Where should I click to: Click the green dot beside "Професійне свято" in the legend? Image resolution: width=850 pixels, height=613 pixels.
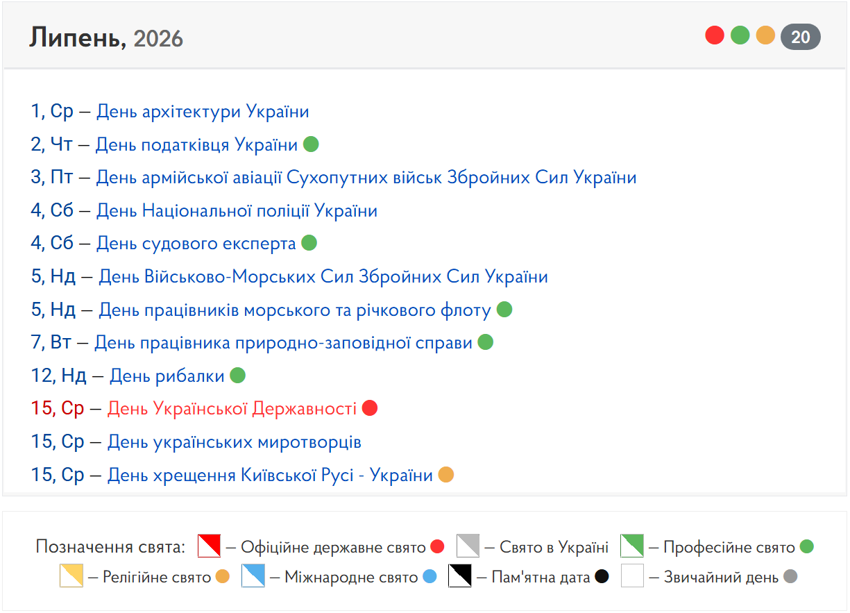tap(806, 547)
